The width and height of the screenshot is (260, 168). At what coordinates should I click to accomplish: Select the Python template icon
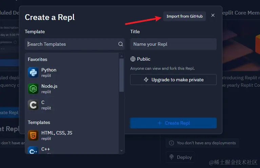click(x=33, y=72)
